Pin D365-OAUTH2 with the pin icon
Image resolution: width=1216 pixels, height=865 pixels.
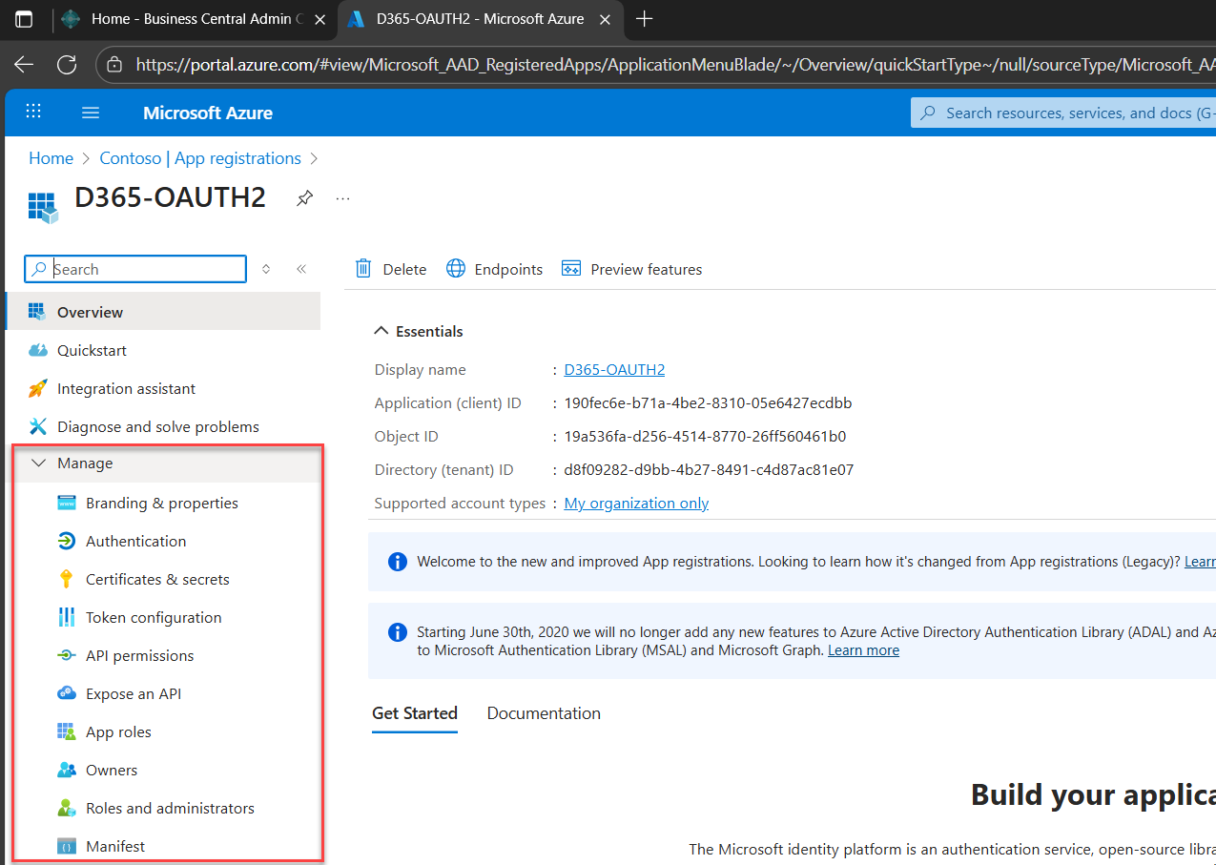point(304,198)
